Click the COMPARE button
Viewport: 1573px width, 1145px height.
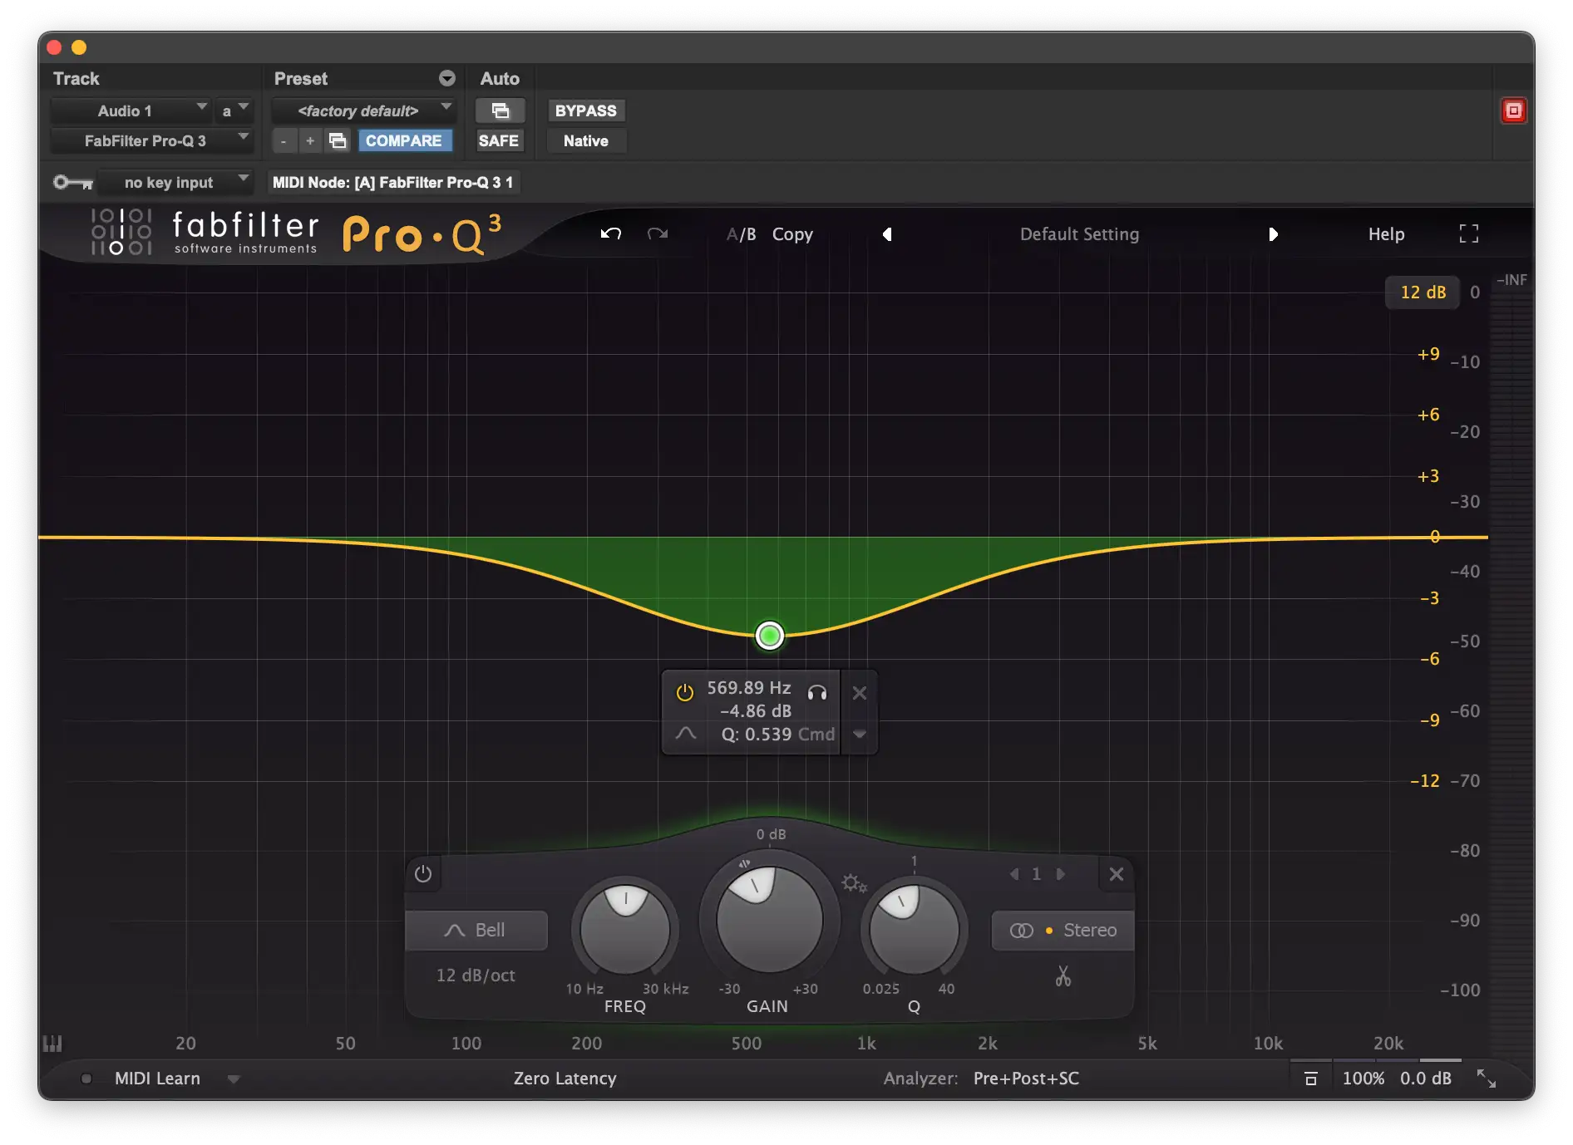[404, 141]
